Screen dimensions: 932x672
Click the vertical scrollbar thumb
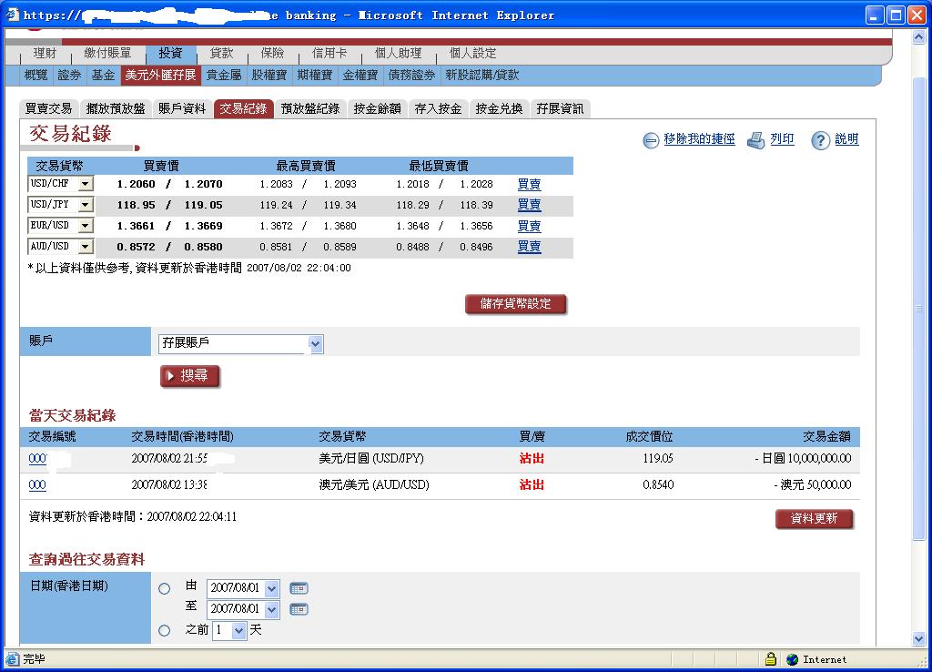[x=918, y=308]
